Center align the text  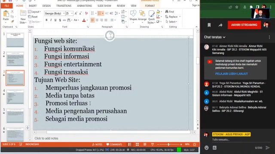tap(97, 20)
